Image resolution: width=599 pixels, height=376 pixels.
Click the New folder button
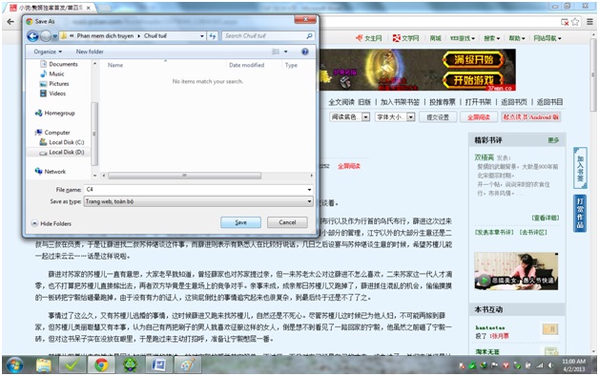point(90,52)
